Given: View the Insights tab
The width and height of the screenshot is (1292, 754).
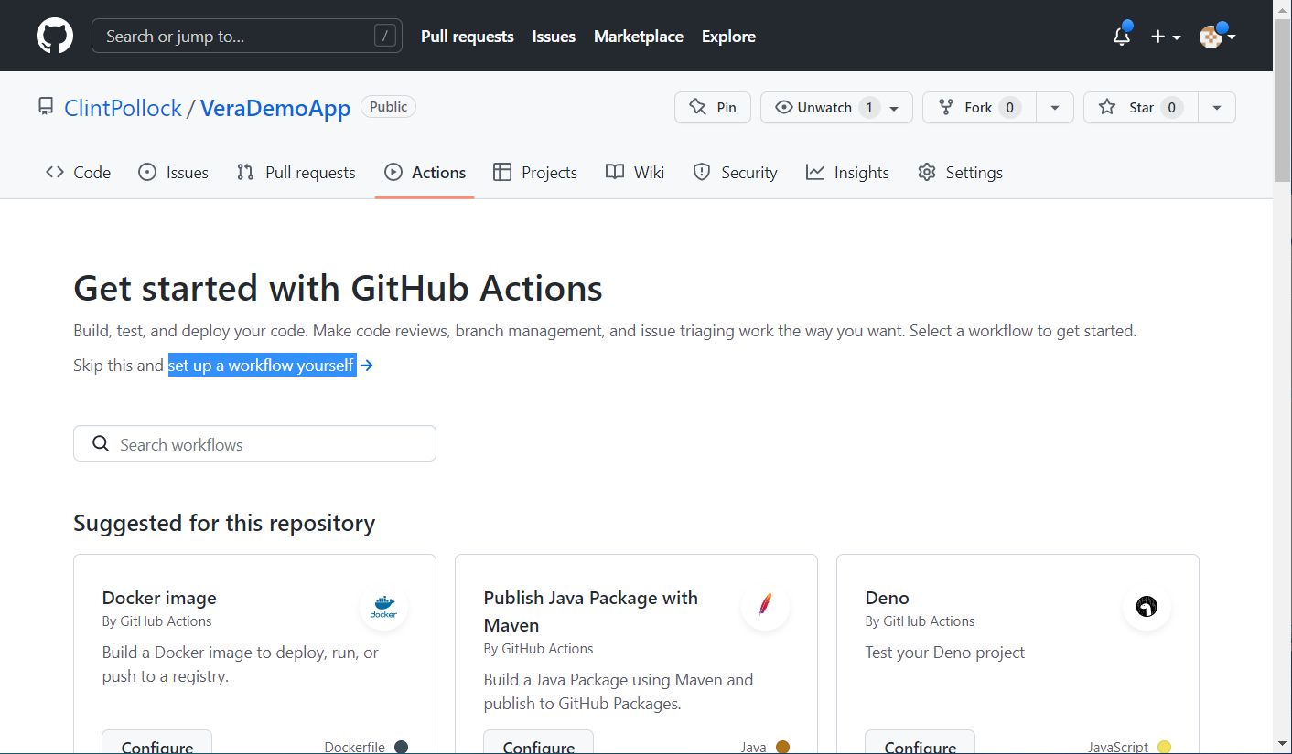Looking at the screenshot, I should click(x=847, y=172).
